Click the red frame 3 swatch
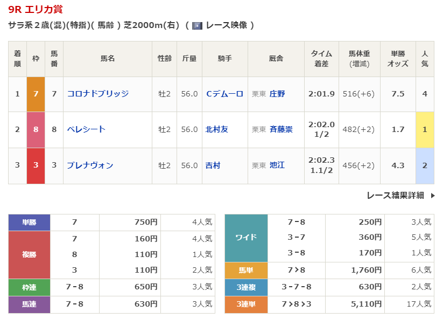 click(x=36, y=165)
